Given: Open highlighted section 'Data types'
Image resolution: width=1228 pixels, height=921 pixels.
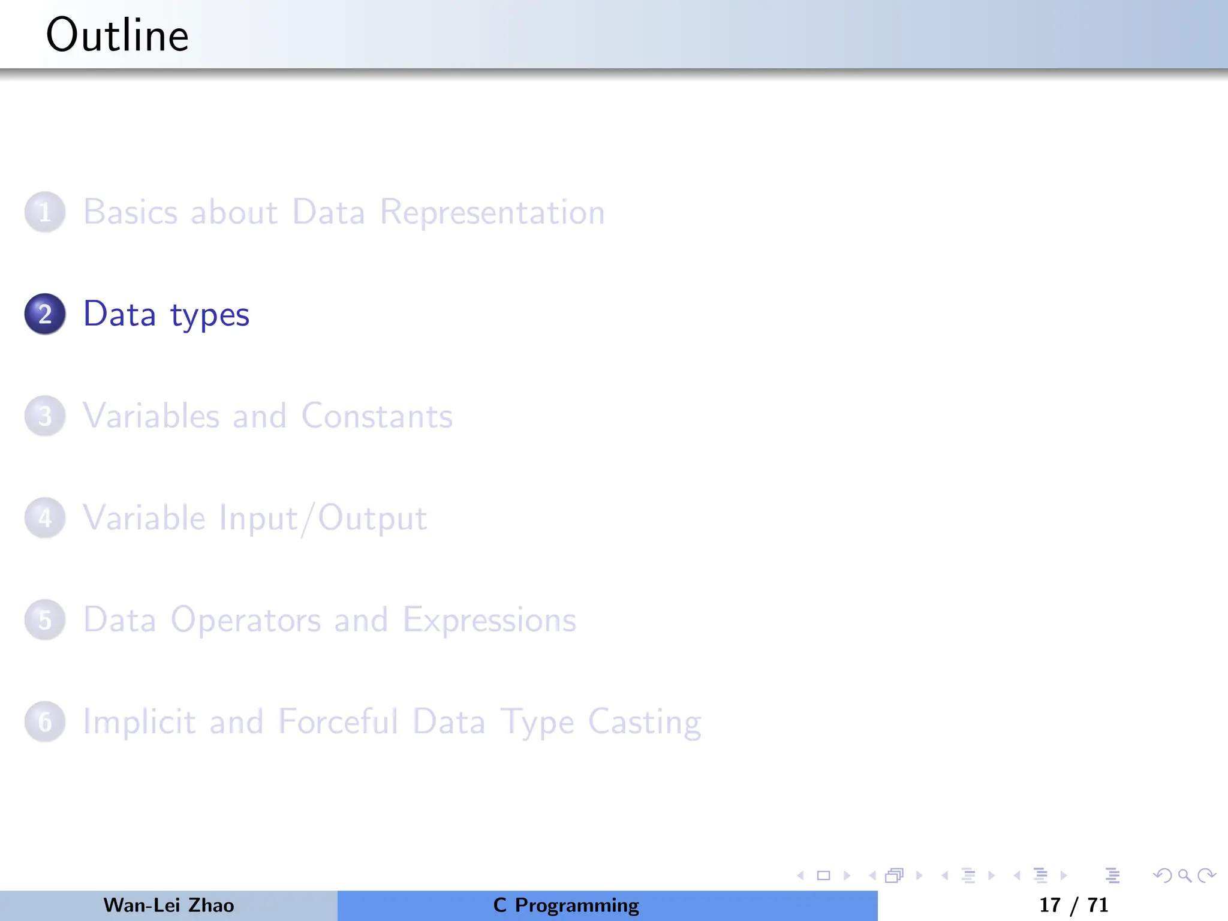Looking at the screenshot, I should click(166, 314).
